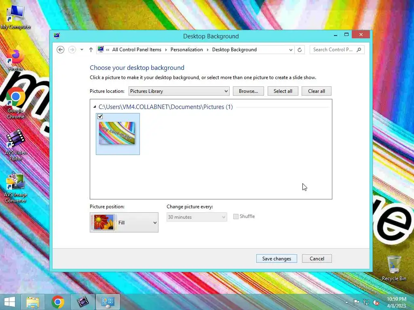Open Google Chrome desktop shortcut
414x310 pixels.
(x=16, y=103)
